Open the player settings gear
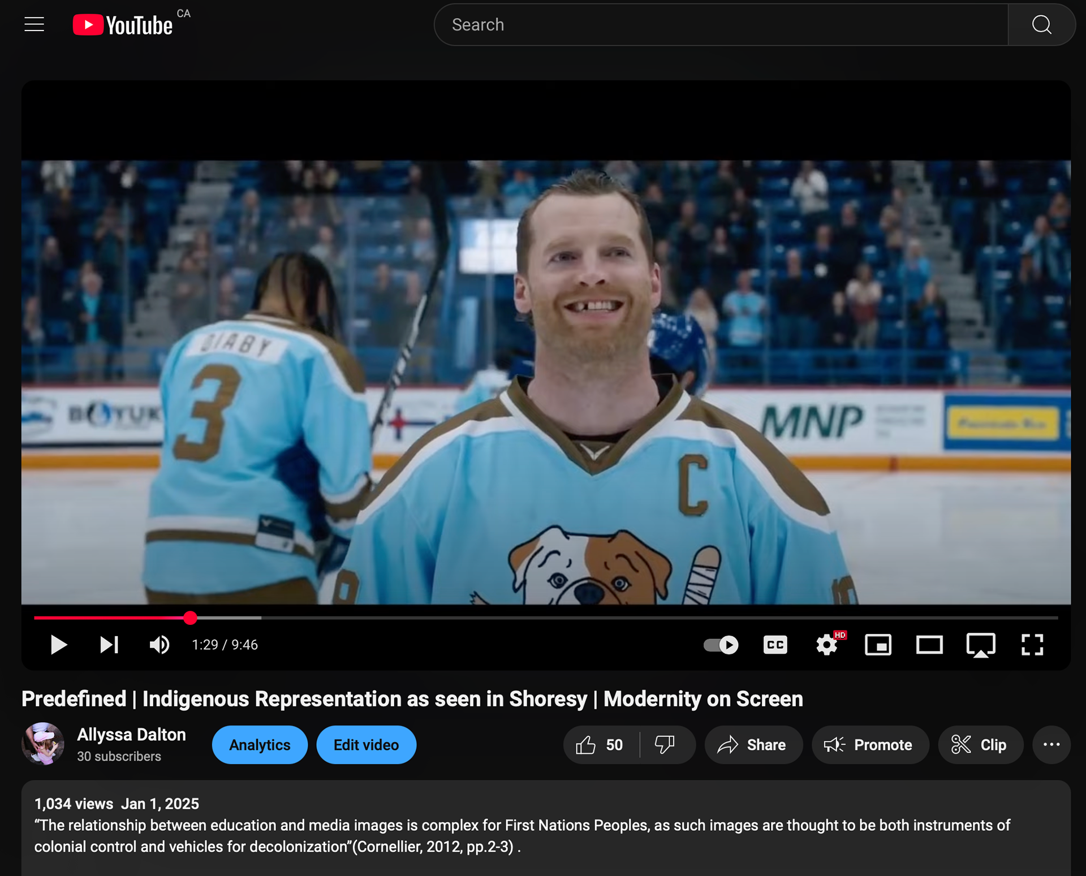Screen dimensions: 1086x876 tap(827, 645)
